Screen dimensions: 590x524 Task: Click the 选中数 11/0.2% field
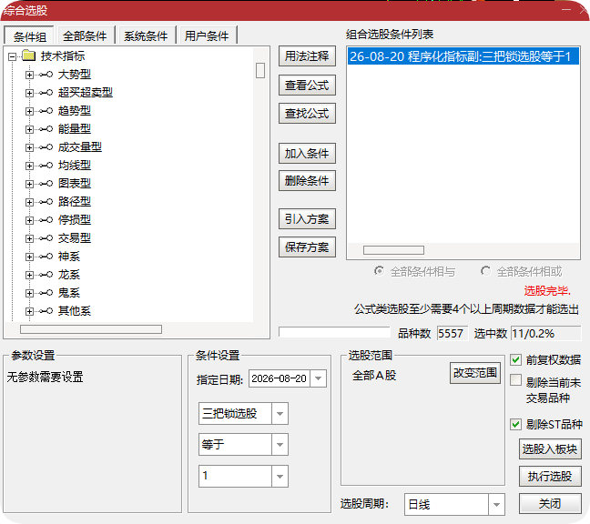546,334
